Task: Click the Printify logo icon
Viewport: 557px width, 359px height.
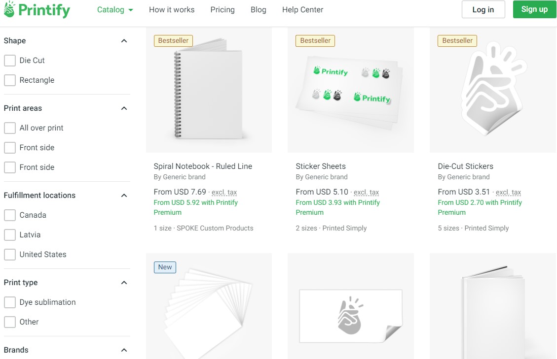Action: click(x=10, y=9)
